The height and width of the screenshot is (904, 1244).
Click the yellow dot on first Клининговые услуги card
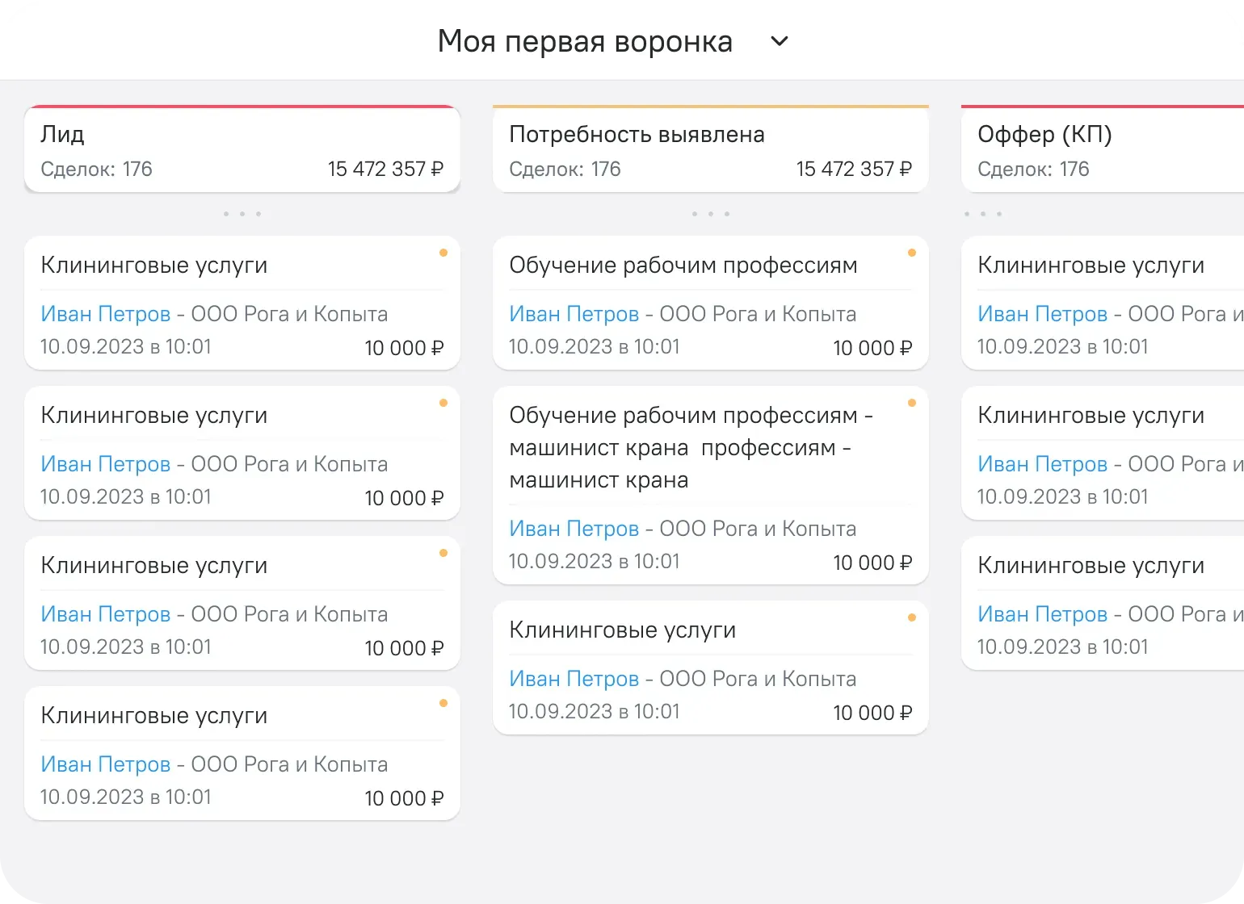(x=443, y=253)
